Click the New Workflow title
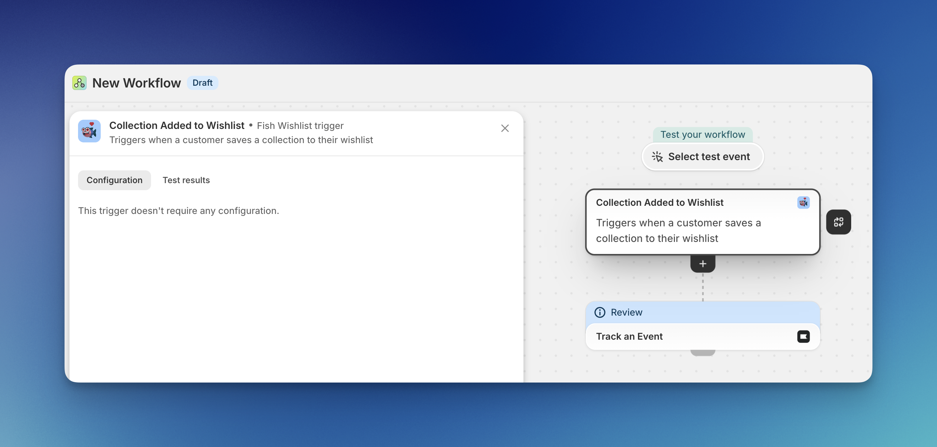 137,83
